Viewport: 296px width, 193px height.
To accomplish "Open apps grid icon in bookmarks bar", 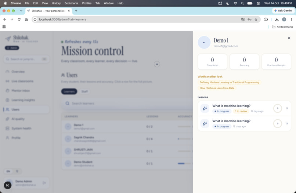I will point(4,27).
